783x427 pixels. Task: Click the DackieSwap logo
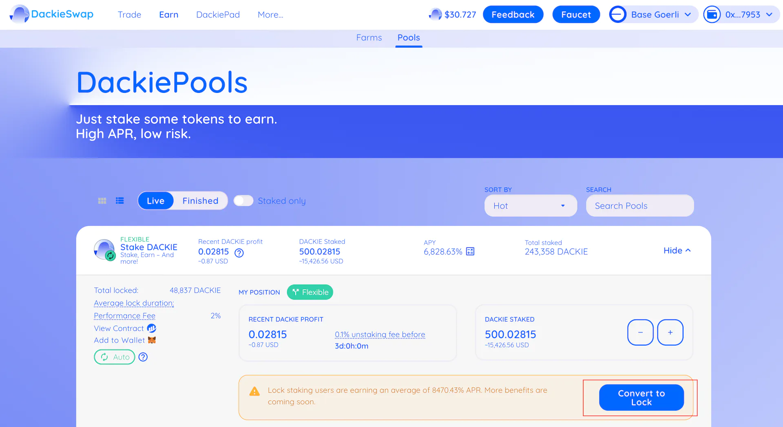pos(52,15)
